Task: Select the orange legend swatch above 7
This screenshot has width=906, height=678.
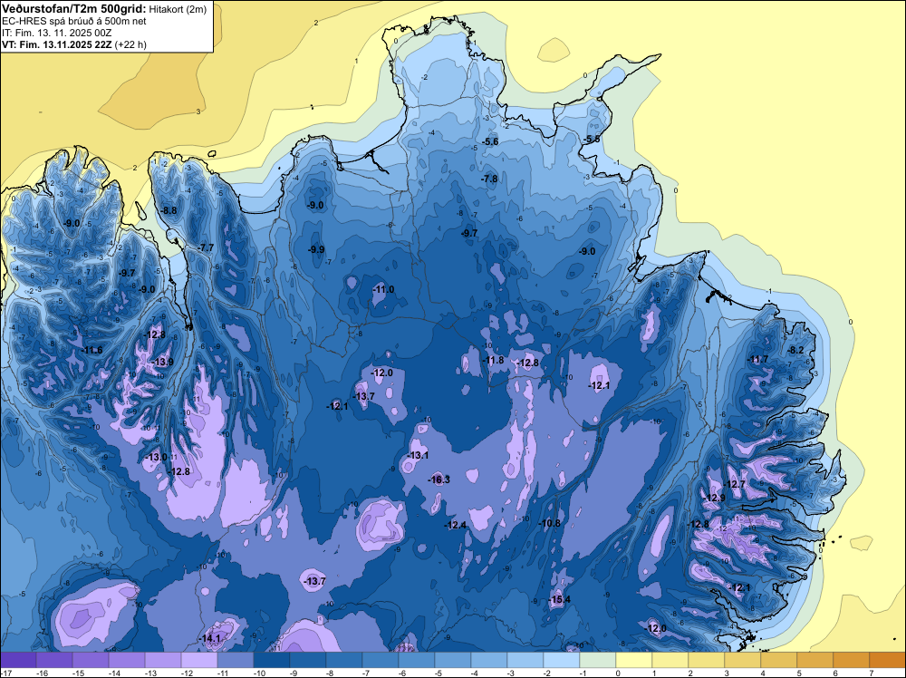Action: (x=888, y=660)
